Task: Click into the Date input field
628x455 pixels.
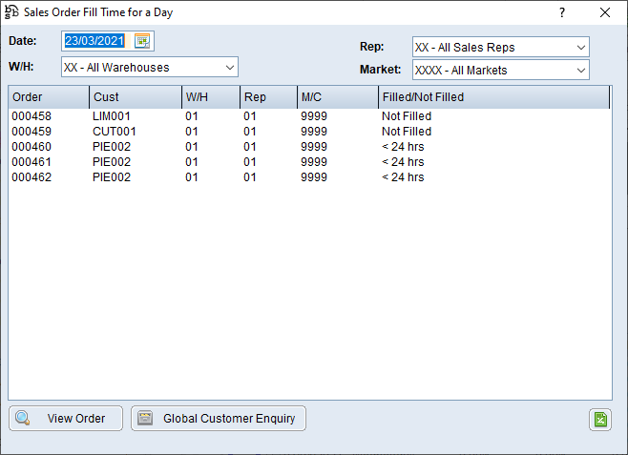Action: [x=94, y=40]
